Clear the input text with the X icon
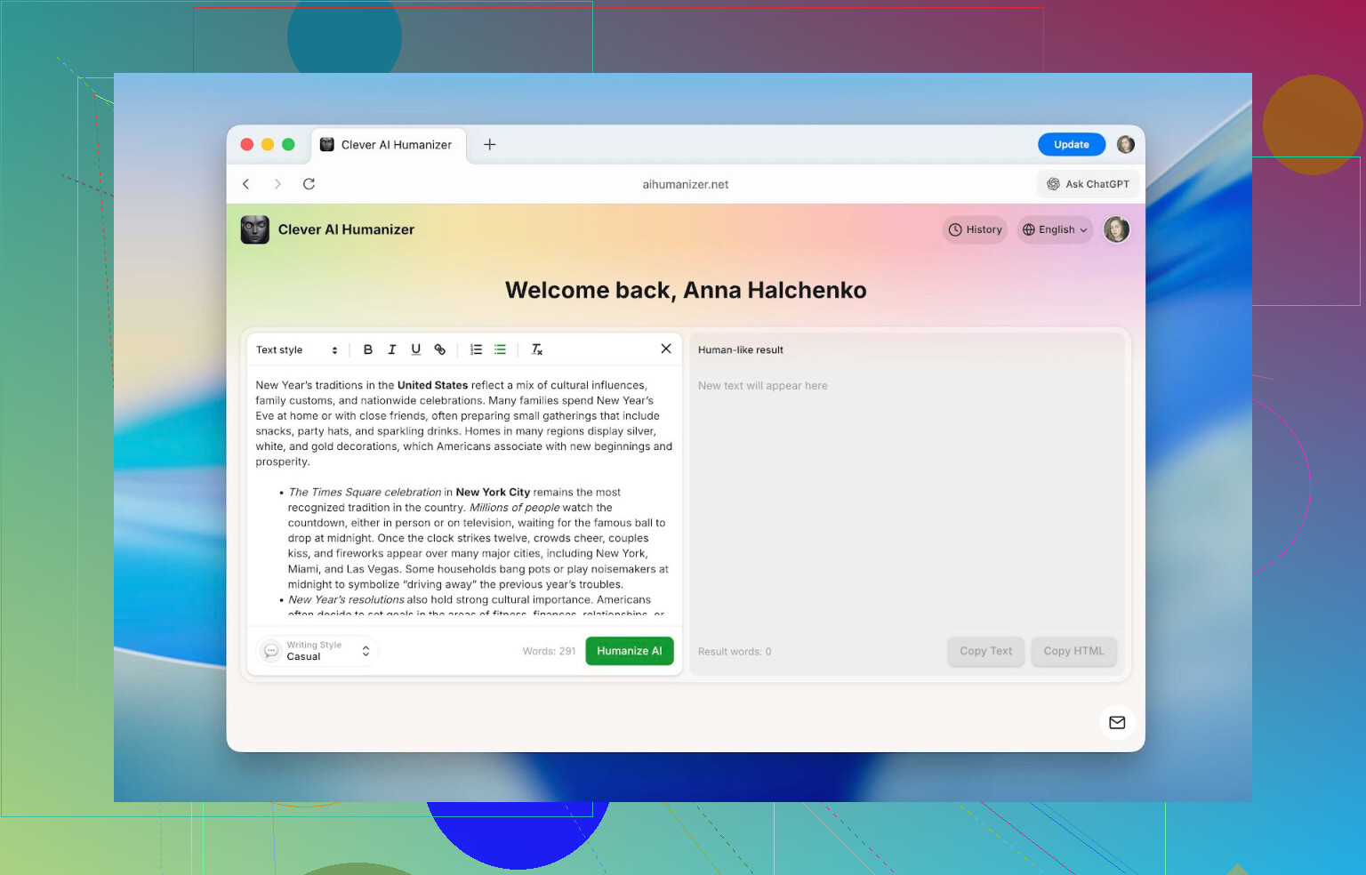 tap(666, 349)
